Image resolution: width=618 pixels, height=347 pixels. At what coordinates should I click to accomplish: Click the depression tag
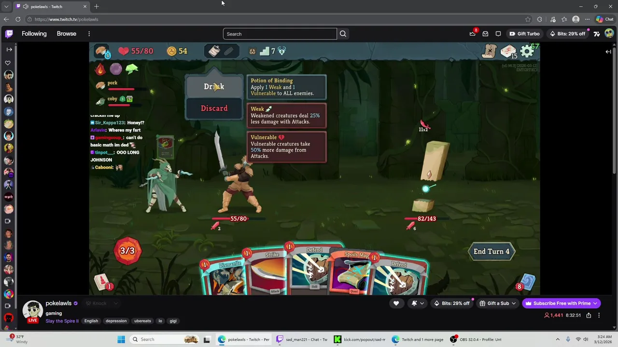pos(116,321)
